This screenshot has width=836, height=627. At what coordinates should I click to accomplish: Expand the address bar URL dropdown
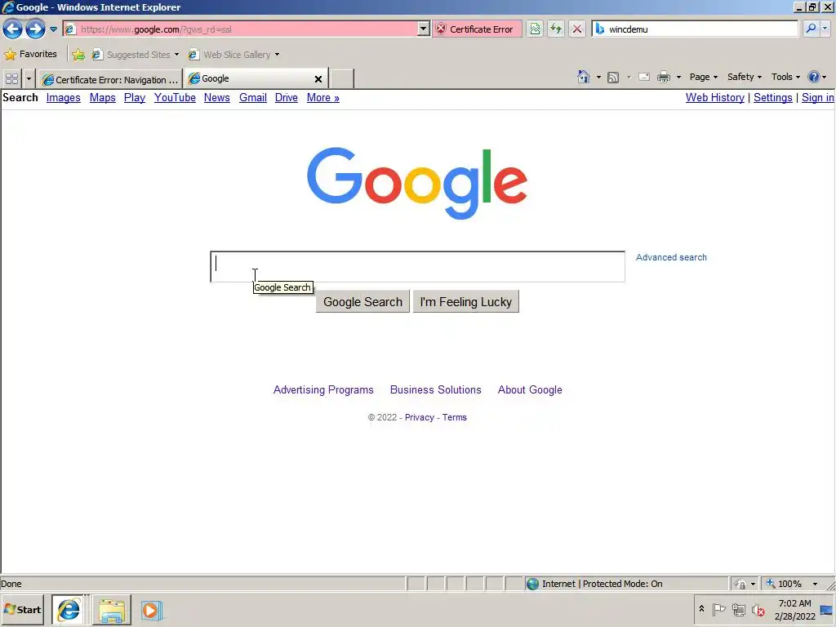coord(424,29)
